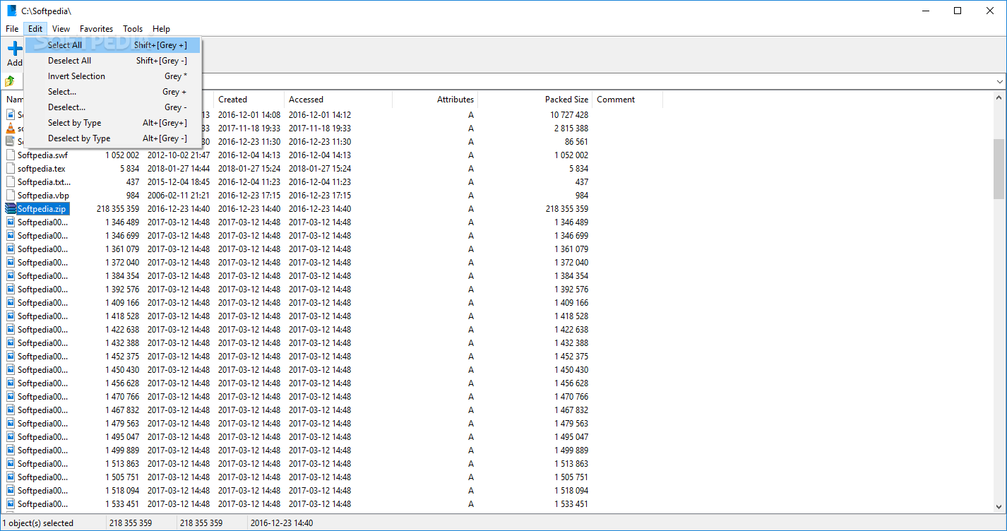
Task: Open the File menu
Action: pyautogui.click(x=12, y=29)
